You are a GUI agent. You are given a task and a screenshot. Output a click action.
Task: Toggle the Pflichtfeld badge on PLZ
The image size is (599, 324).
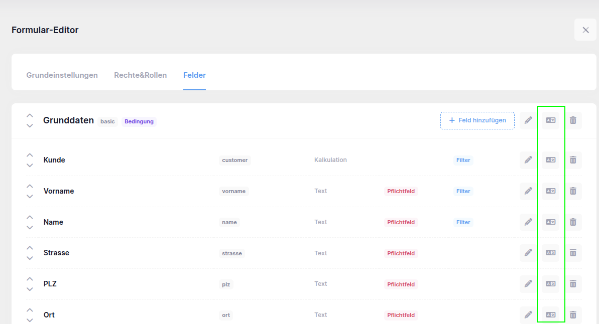click(x=401, y=284)
